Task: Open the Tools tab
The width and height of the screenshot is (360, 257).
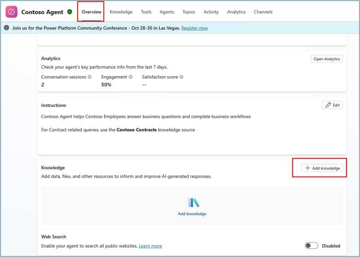Action: coord(146,12)
